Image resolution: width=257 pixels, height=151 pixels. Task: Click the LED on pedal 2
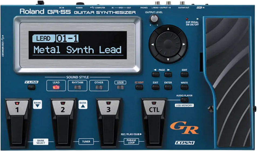63,103
